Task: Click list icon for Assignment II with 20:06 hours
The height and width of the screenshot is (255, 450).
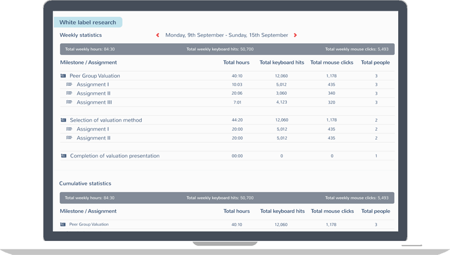Action: [x=69, y=94]
